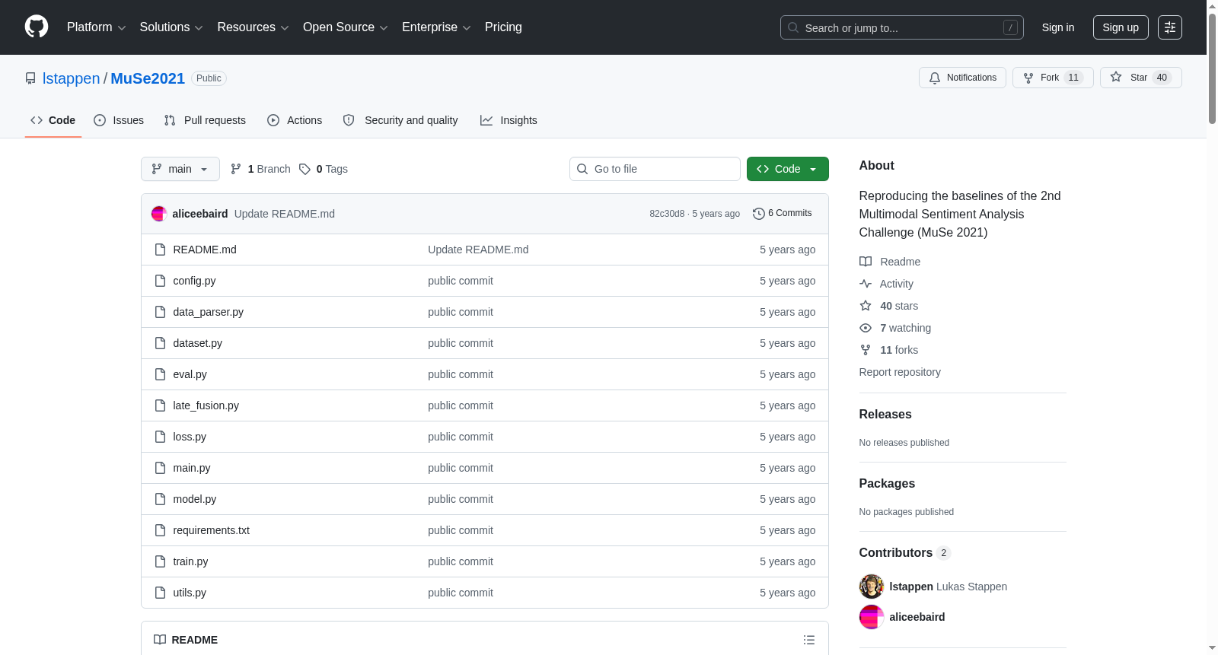Click the README.md file icon

coord(160,250)
